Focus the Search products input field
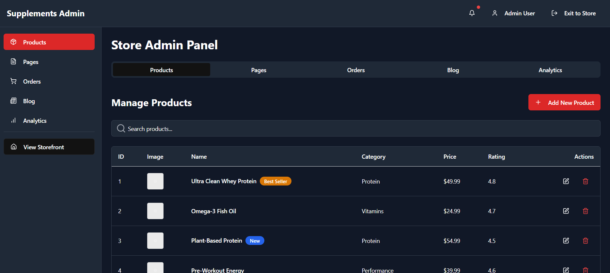This screenshot has width=610, height=273. (x=359, y=129)
